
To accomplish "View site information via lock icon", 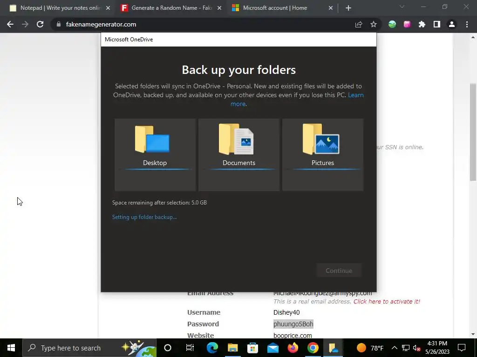I will pyautogui.click(x=59, y=24).
